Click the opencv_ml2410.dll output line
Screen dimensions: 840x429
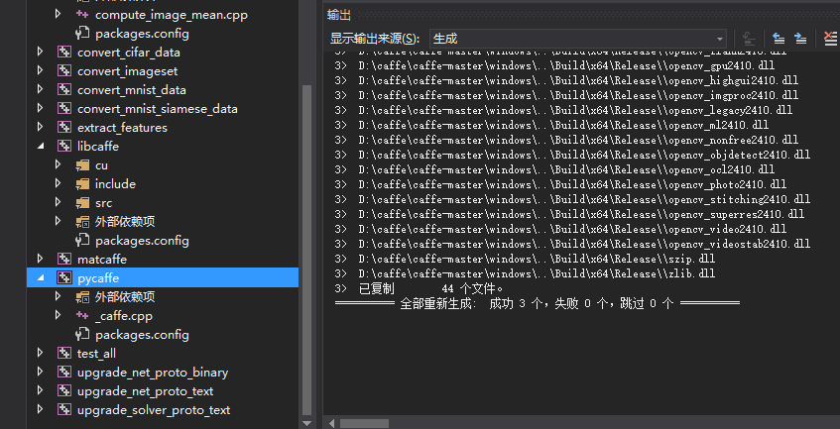(551, 125)
